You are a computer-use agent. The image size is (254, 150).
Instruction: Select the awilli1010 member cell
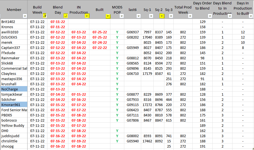14,32
